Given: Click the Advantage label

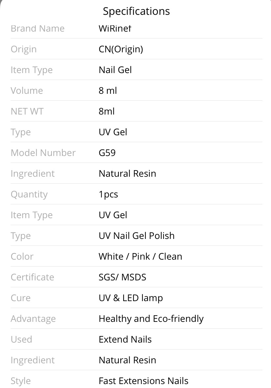Looking at the screenshot, I should click(x=33, y=319).
